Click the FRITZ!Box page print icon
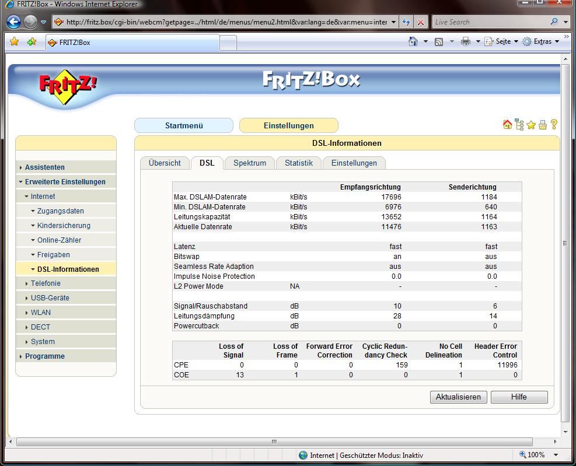576x466 pixels. coord(543,125)
